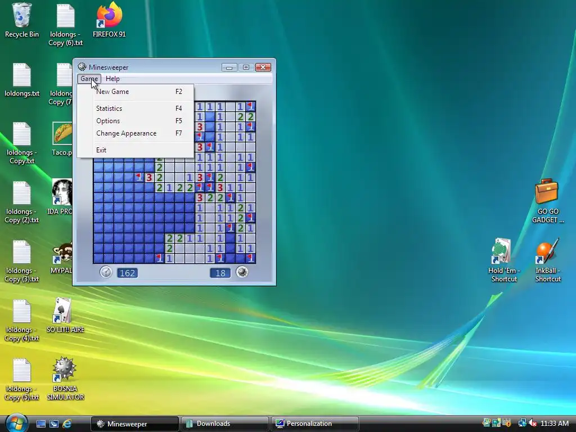The image size is (576, 432).
Task: Select loldongs - Copy (4).txt file icon
Action: click(x=22, y=311)
